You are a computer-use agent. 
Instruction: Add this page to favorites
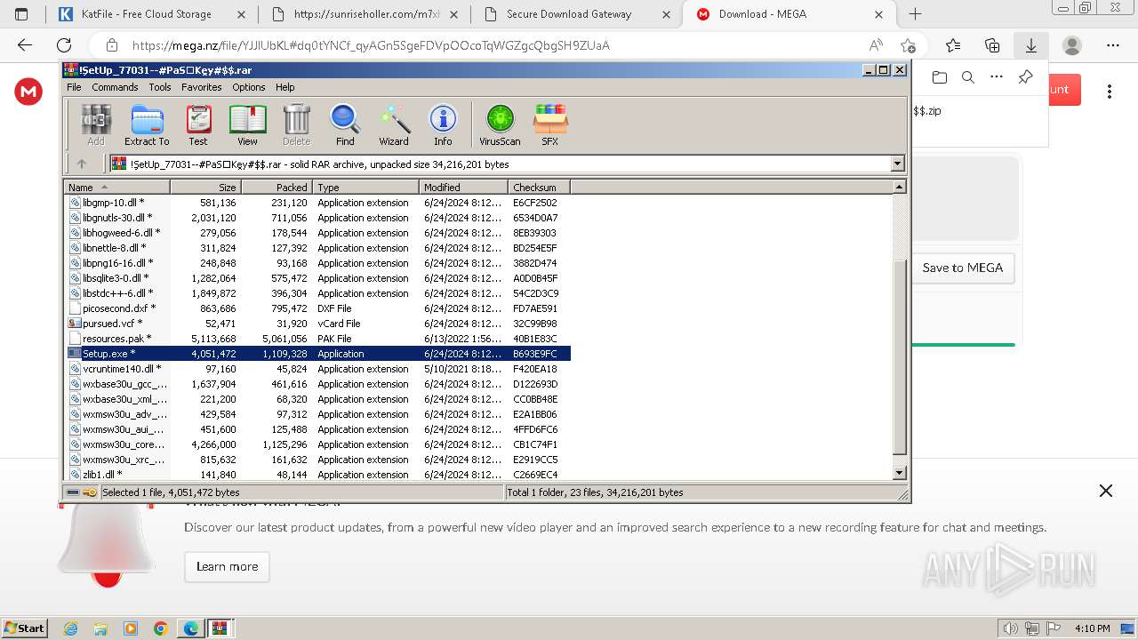908,45
